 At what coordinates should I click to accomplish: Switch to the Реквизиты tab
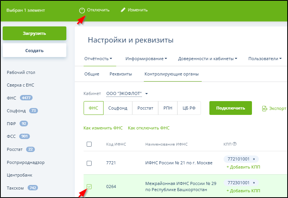[x=121, y=74]
